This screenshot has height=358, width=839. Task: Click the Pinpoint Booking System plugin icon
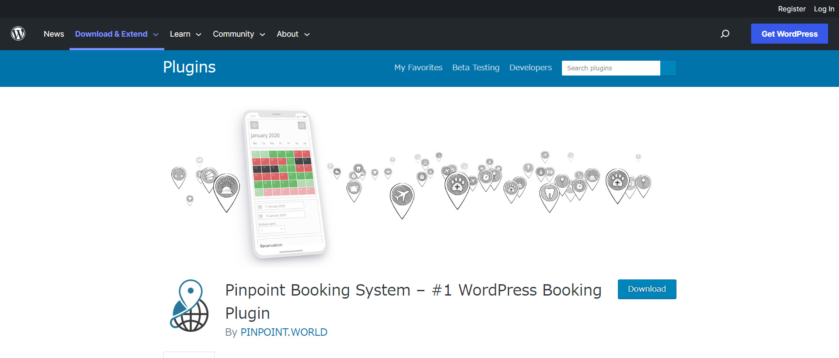point(189,306)
